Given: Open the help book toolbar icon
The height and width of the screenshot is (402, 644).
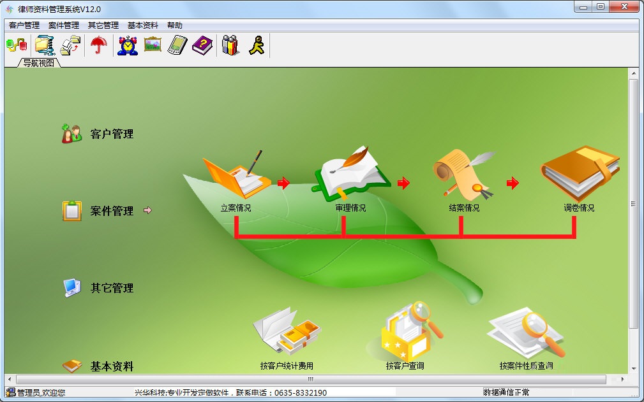Looking at the screenshot, I should [202, 45].
